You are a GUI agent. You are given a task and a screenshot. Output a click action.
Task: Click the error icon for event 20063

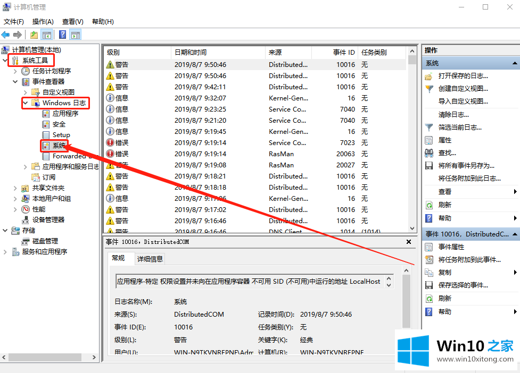coord(110,154)
